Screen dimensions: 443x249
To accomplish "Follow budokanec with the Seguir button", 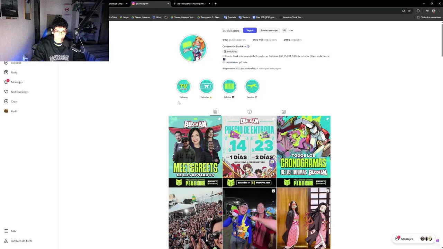I will pos(250,30).
